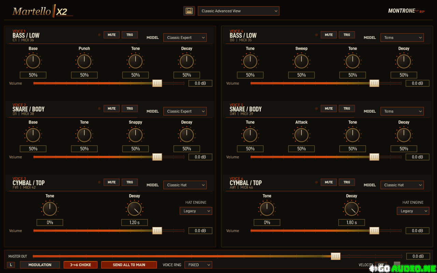The width and height of the screenshot is (437, 273).
Task: Click the Voice 1 Base knob
Action: (x=33, y=61)
